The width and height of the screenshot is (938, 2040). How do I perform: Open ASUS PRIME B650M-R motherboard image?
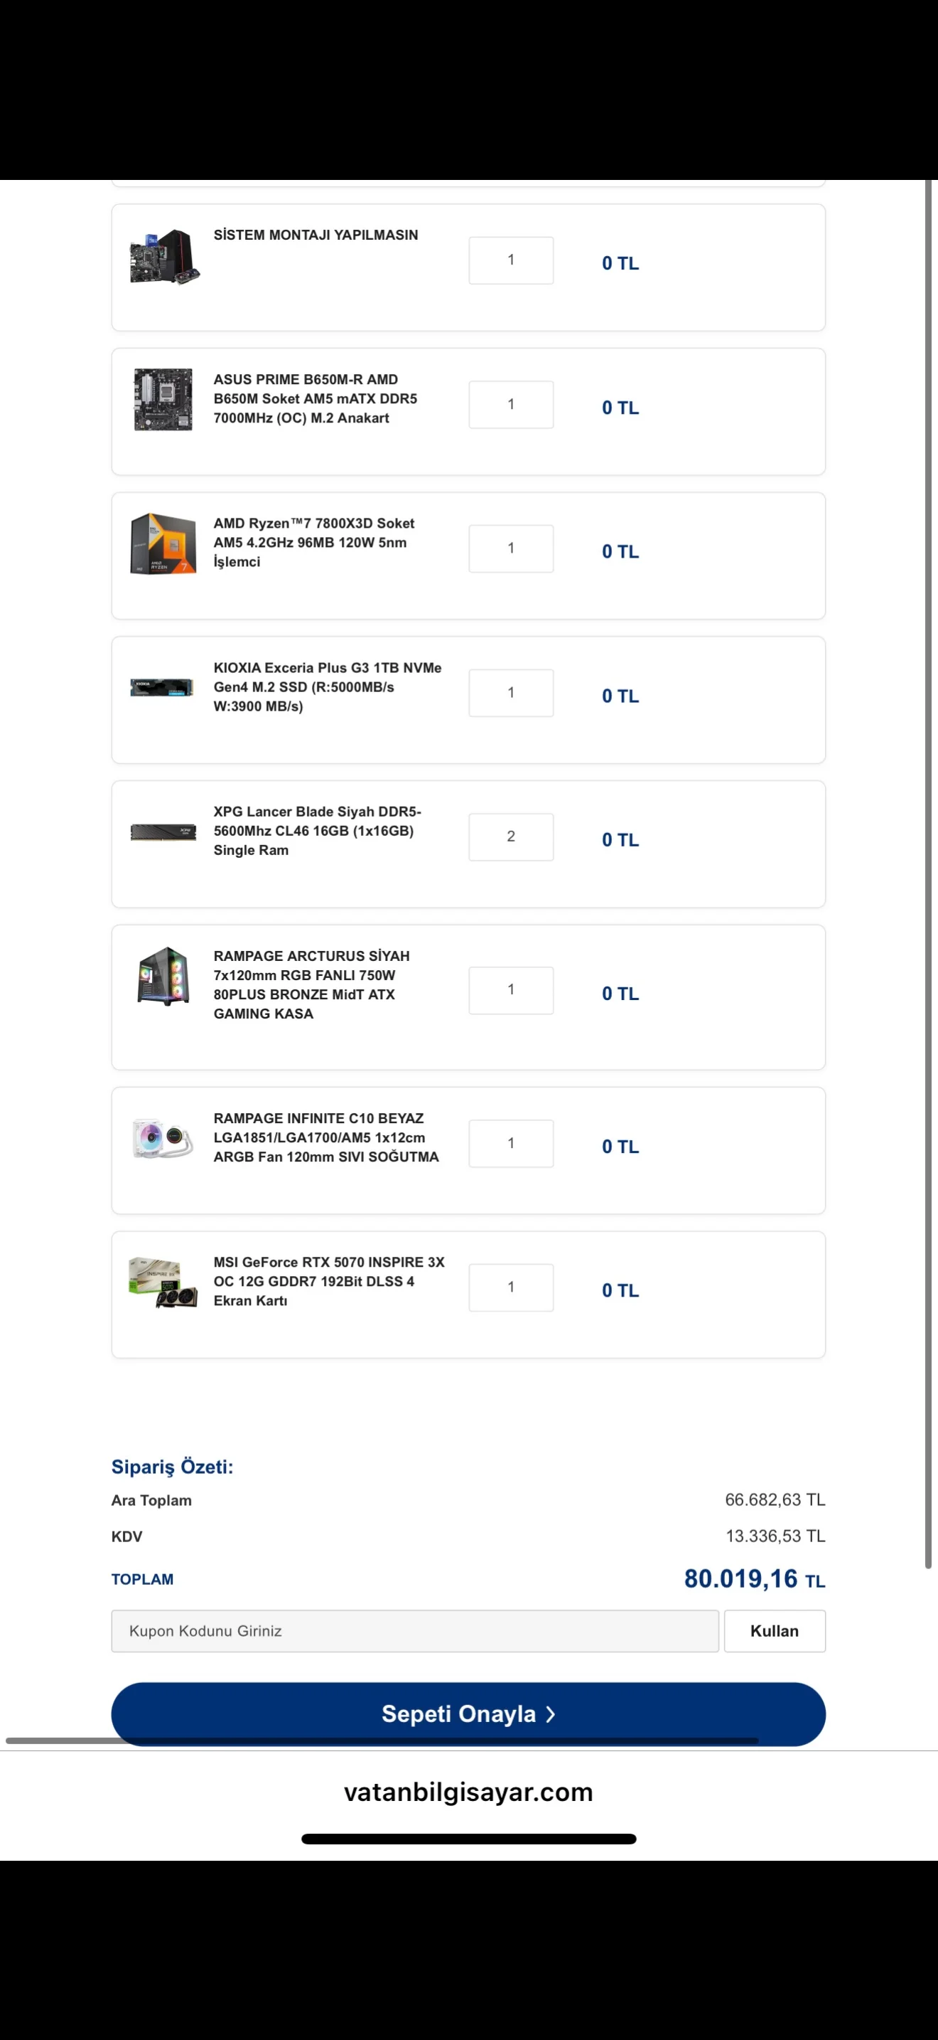pos(163,400)
